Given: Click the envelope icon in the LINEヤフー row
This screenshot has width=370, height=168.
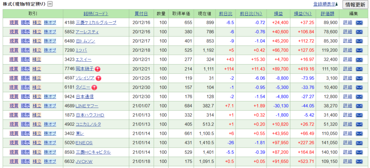Looking at the screenshot, I should (x=359, y=106).
